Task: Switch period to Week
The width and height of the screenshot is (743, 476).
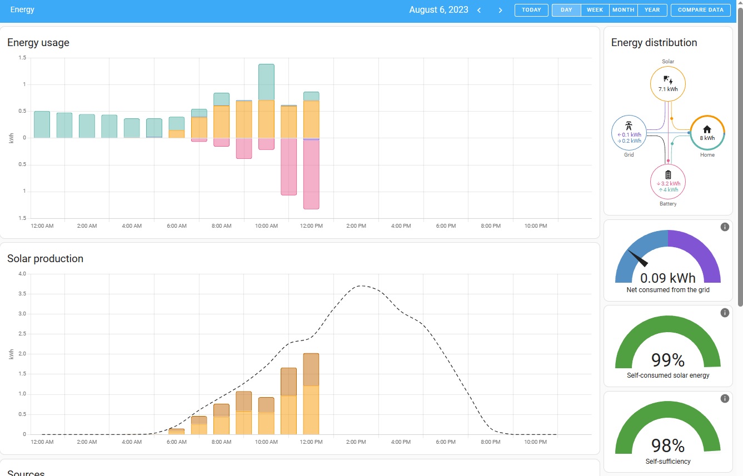Action: point(595,10)
